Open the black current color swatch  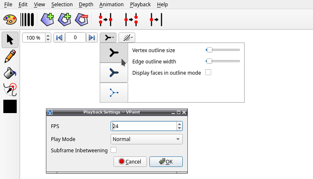point(10,106)
